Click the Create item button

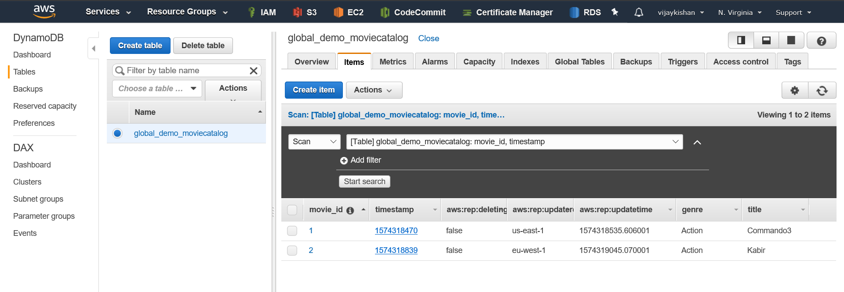(313, 90)
